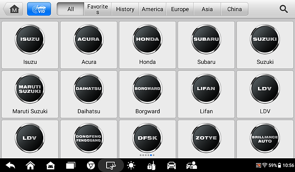295x172 pixels.
Task: Open the Suzuki brand badge
Action: pyautogui.click(x=265, y=39)
